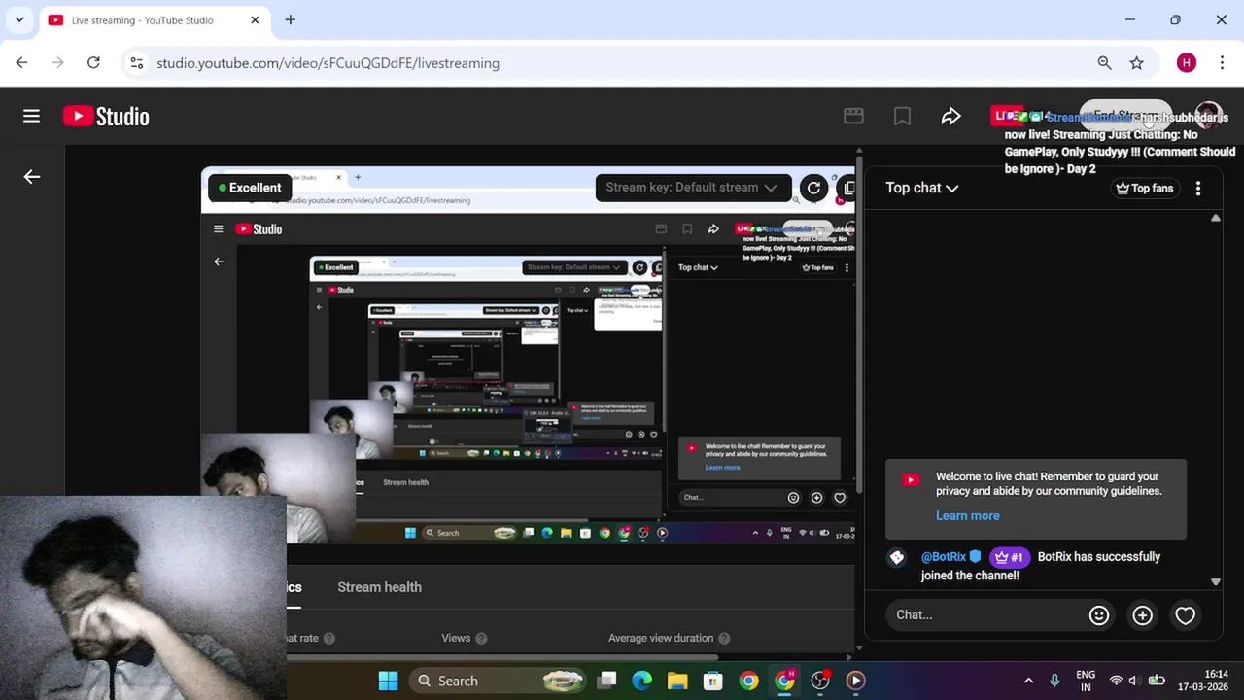Open the YouTube Studio hamburger menu

[31, 116]
